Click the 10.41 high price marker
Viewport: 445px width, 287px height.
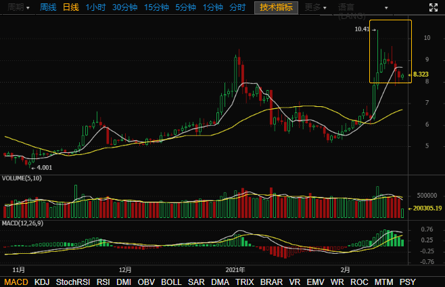point(362,29)
